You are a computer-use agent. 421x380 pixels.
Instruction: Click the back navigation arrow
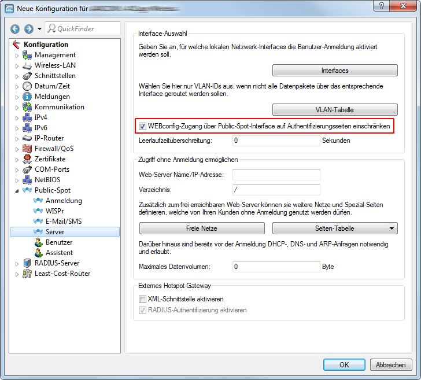point(16,29)
